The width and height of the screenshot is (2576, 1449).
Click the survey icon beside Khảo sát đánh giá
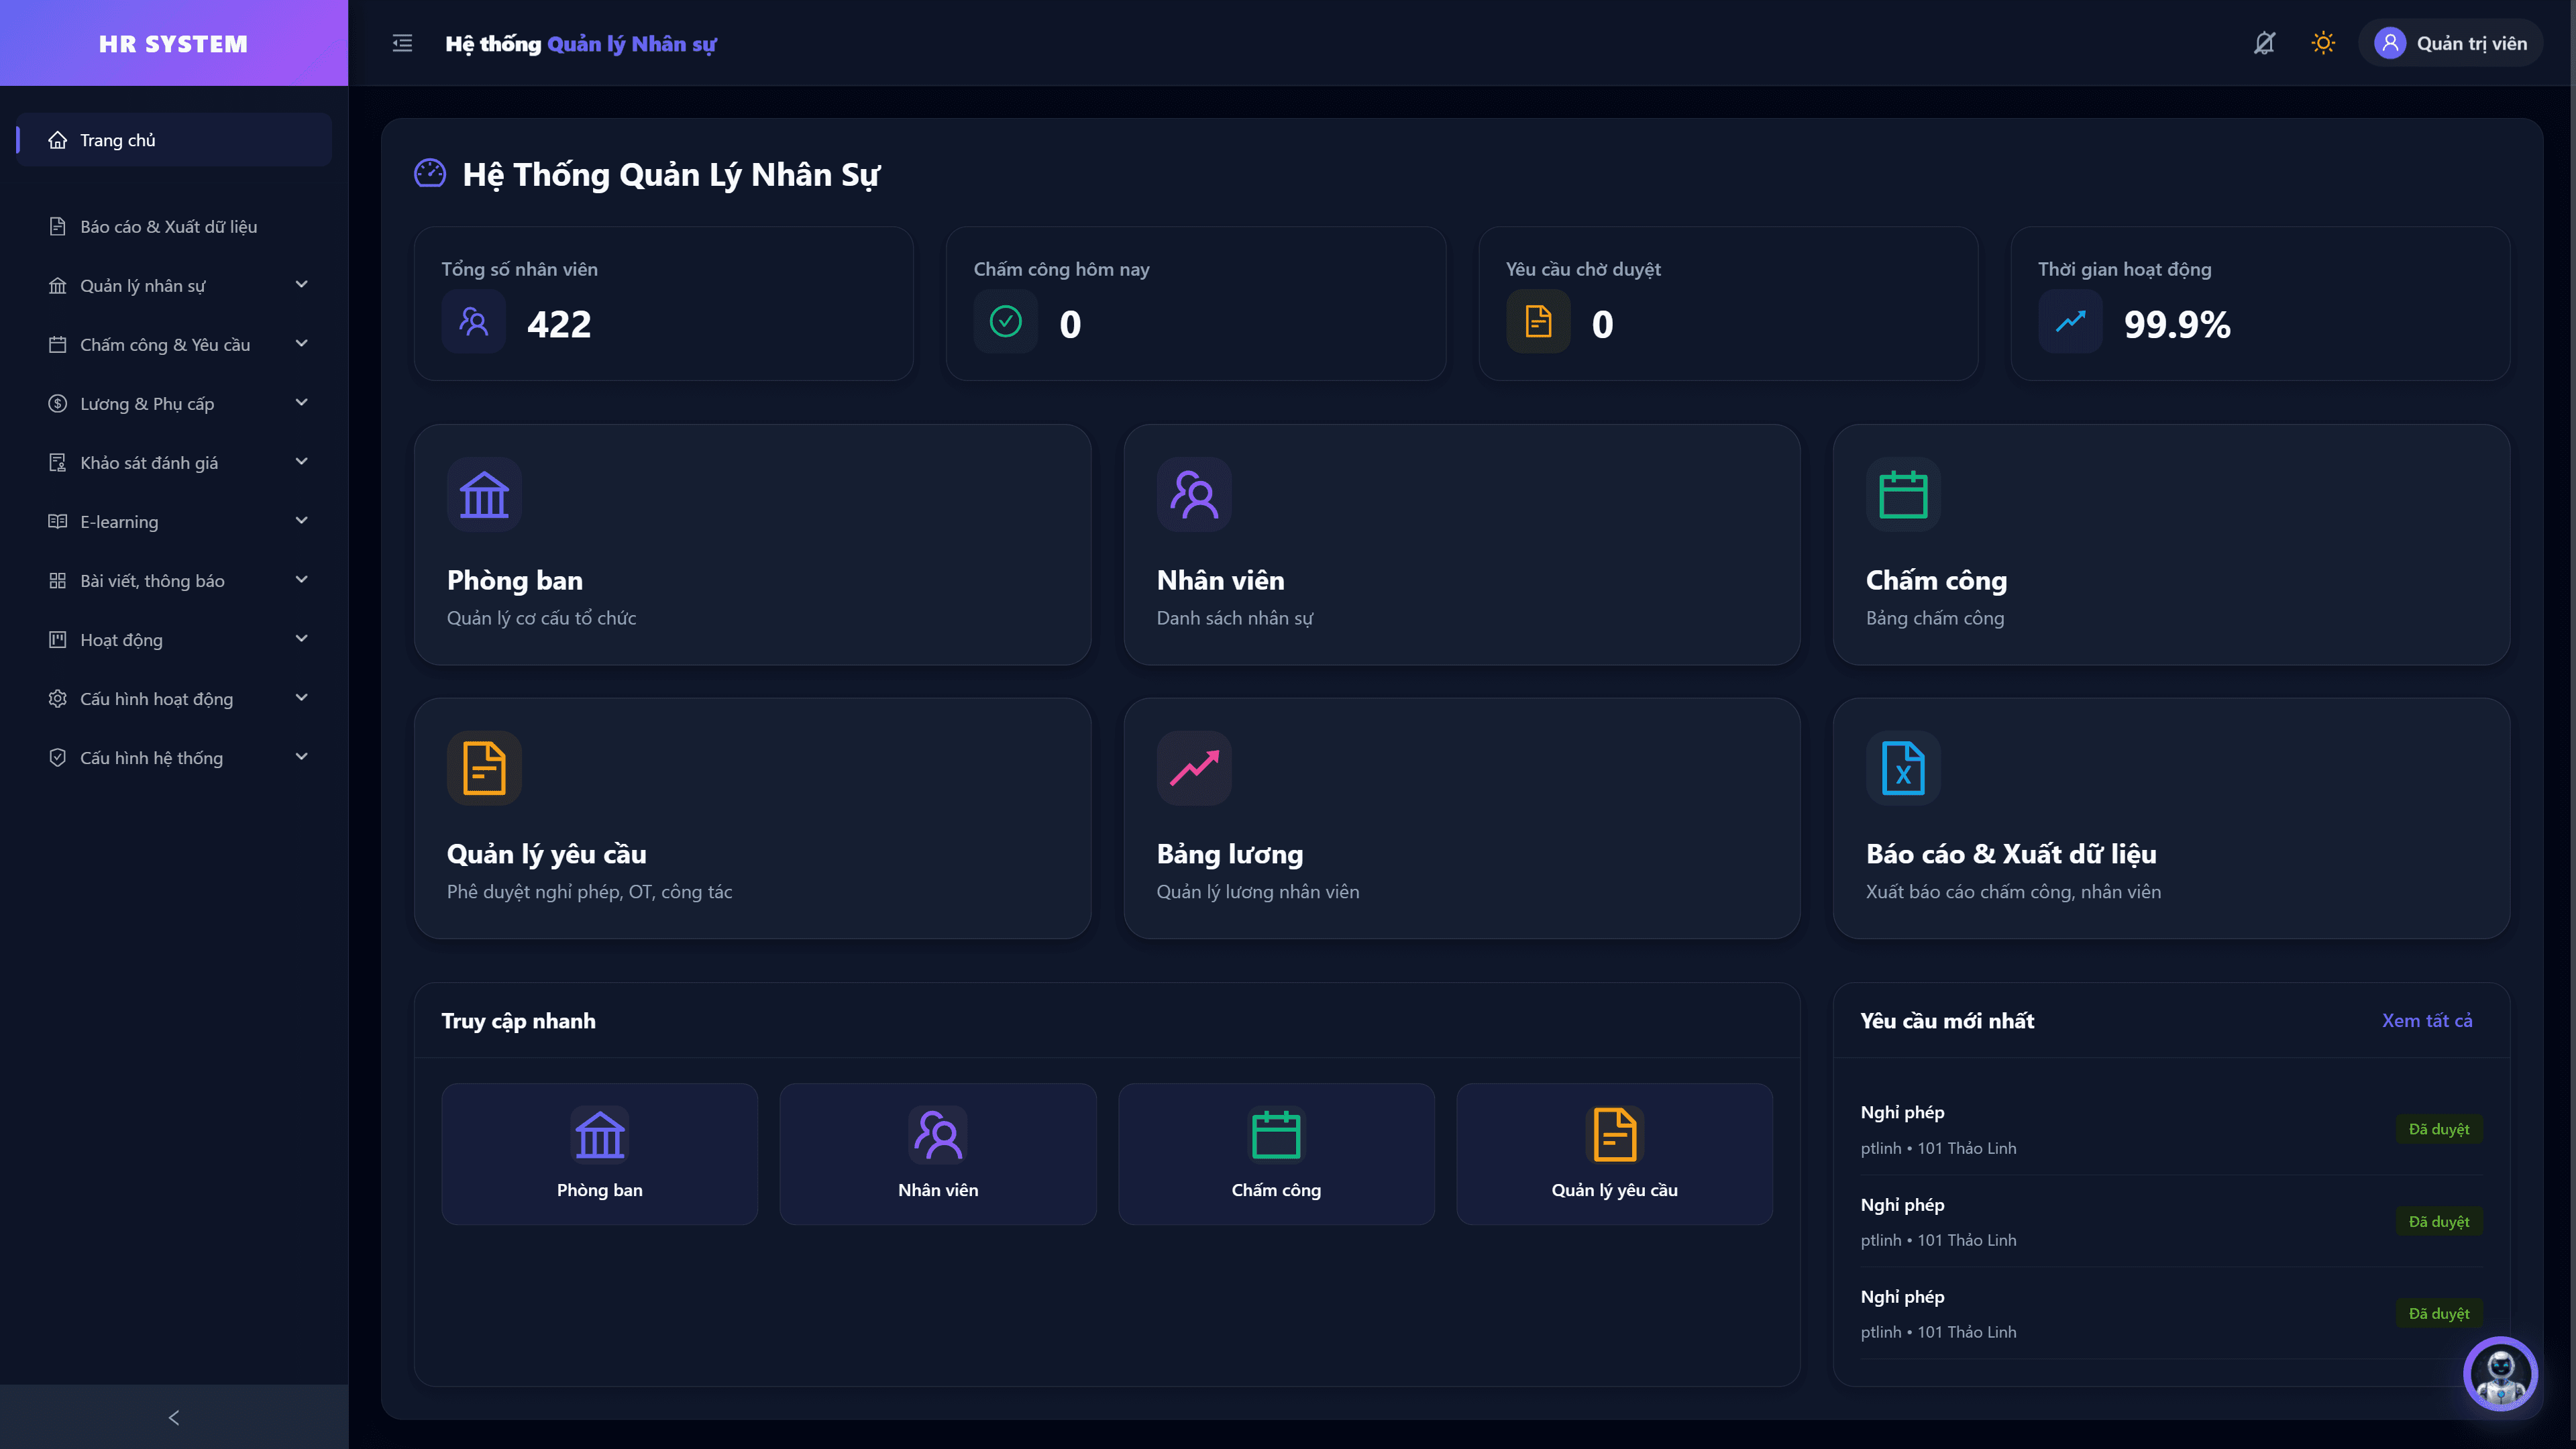click(58, 463)
